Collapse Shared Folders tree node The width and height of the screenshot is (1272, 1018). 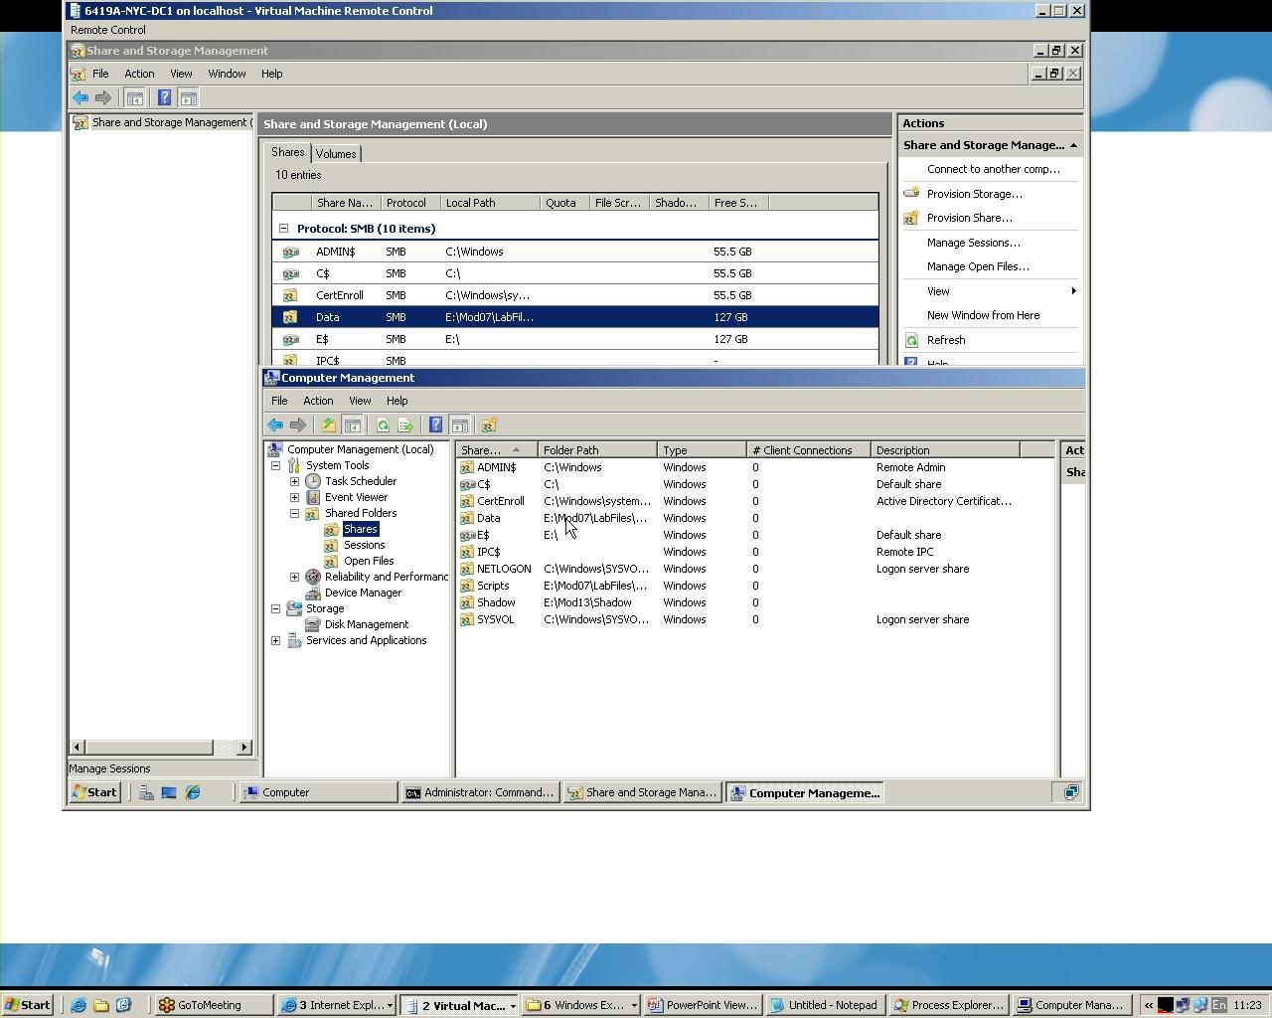tap(295, 513)
